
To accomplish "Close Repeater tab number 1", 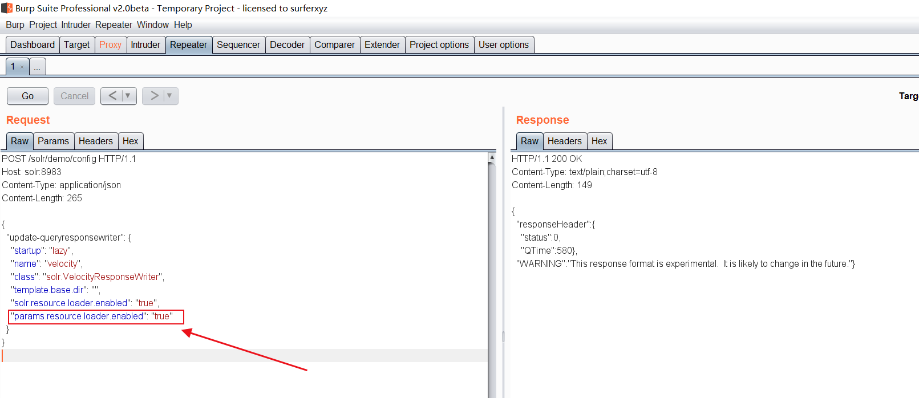I will (22, 67).
